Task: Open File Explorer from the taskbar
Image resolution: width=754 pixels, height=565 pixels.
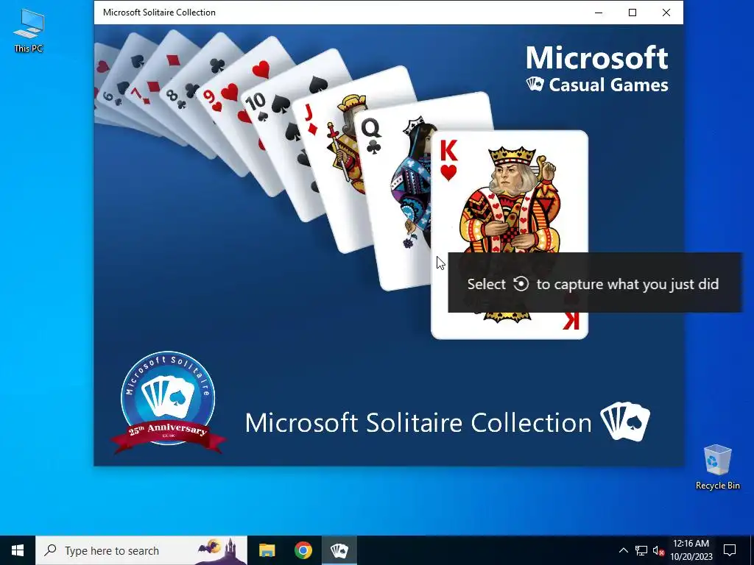Action: [x=267, y=550]
